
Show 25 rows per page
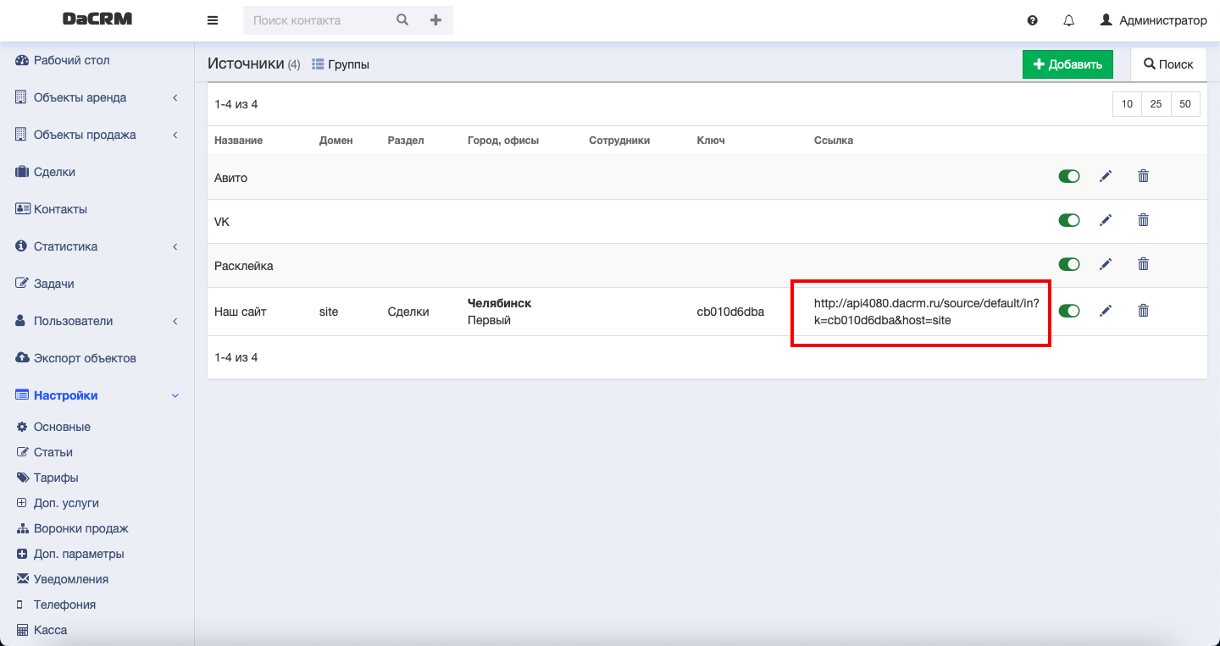(x=1156, y=104)
